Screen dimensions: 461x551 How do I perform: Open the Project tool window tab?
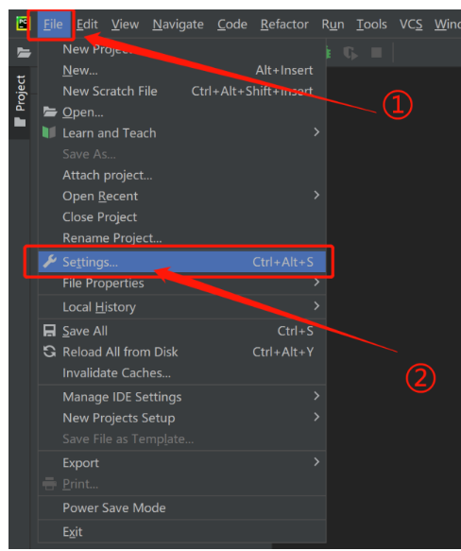pos(20,101)
